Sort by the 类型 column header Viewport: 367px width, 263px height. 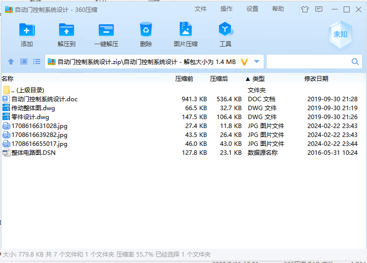(x=258, y=78)
